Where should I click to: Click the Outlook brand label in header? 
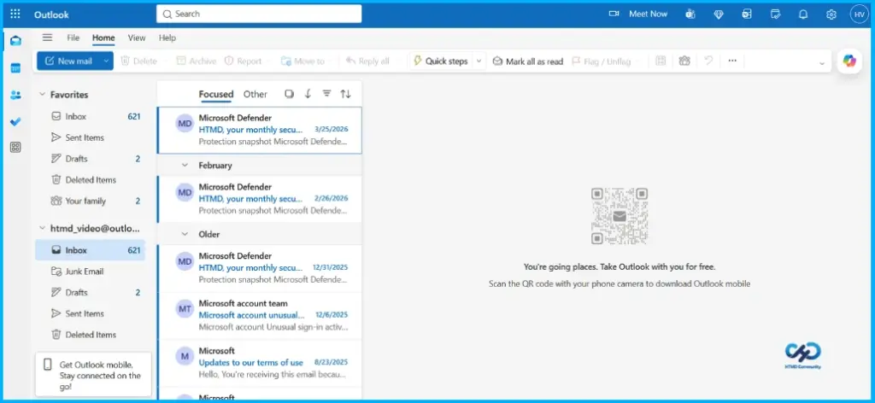click(x=51, y=15)
